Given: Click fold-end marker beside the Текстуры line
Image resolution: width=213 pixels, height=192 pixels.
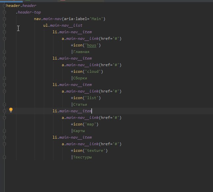Looking at the screenshot, I should (4, 157).
